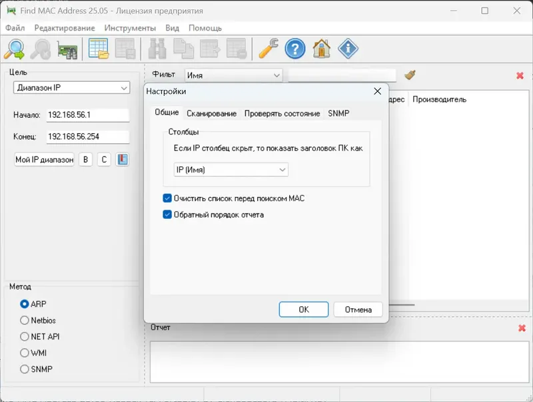Screen dimensions: 533x402
Task: Close the Настройки dialog with X
Action: point(377,91)
